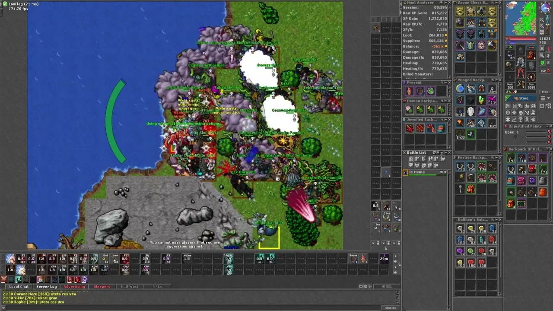The image size is (553, 311).
Task: Open Battle List sort options
Action: tap(438, 152)
